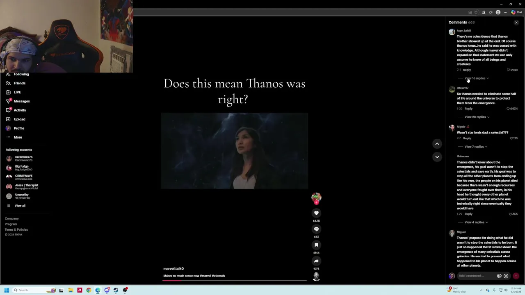Expand Terms & Policies footer section

(x=16, y=230)
